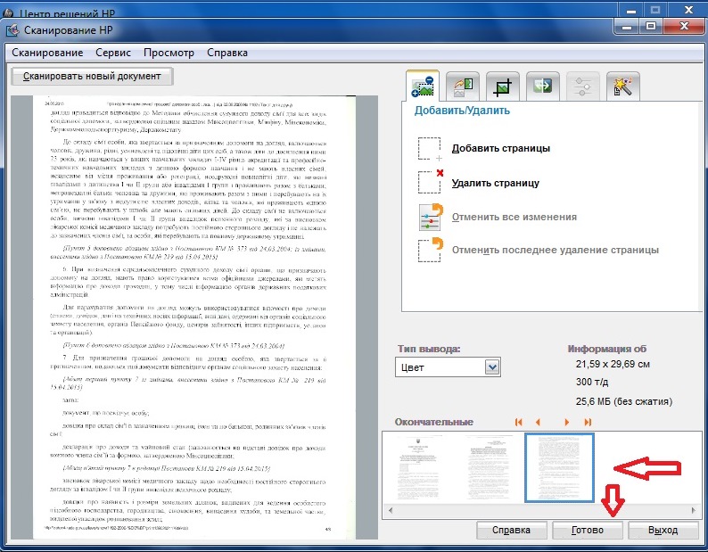Go to next page arrow
The image size is (708, 552).
[566, 422]
